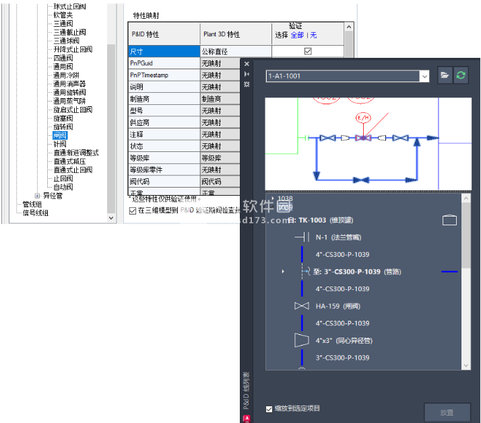Click line list scroll-up arrow
481x423 pixels.
466,198
